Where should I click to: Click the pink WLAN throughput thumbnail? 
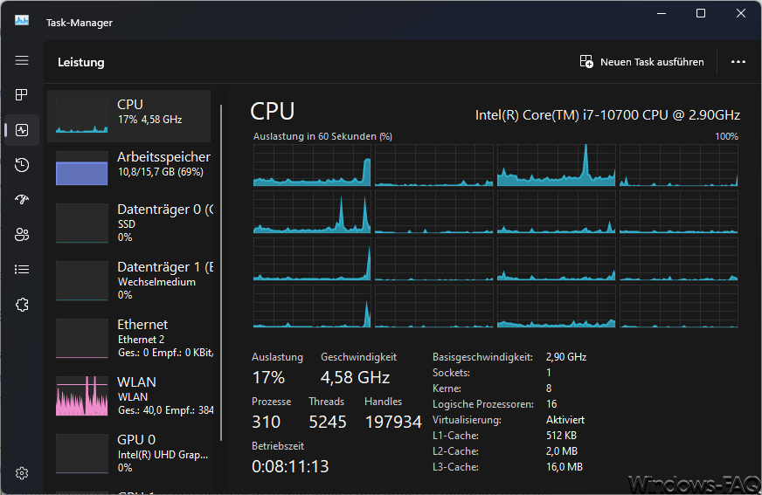click(81, 395)
